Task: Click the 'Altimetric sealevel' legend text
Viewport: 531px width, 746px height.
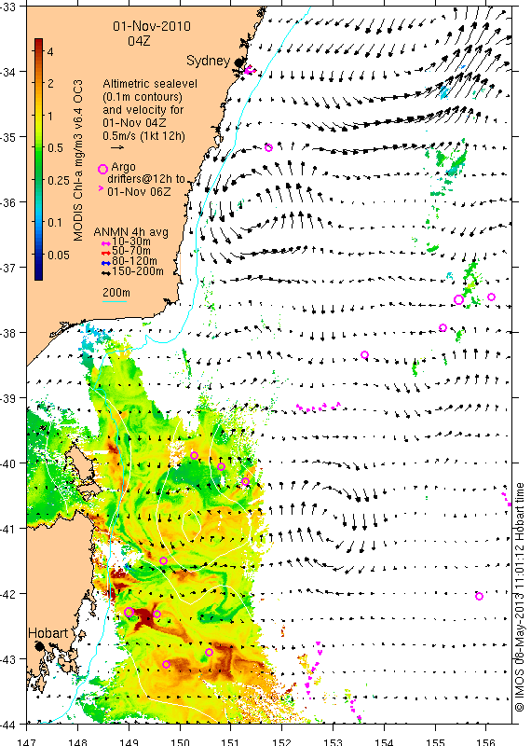Action: pyautogui.click(x=150, y=84)
